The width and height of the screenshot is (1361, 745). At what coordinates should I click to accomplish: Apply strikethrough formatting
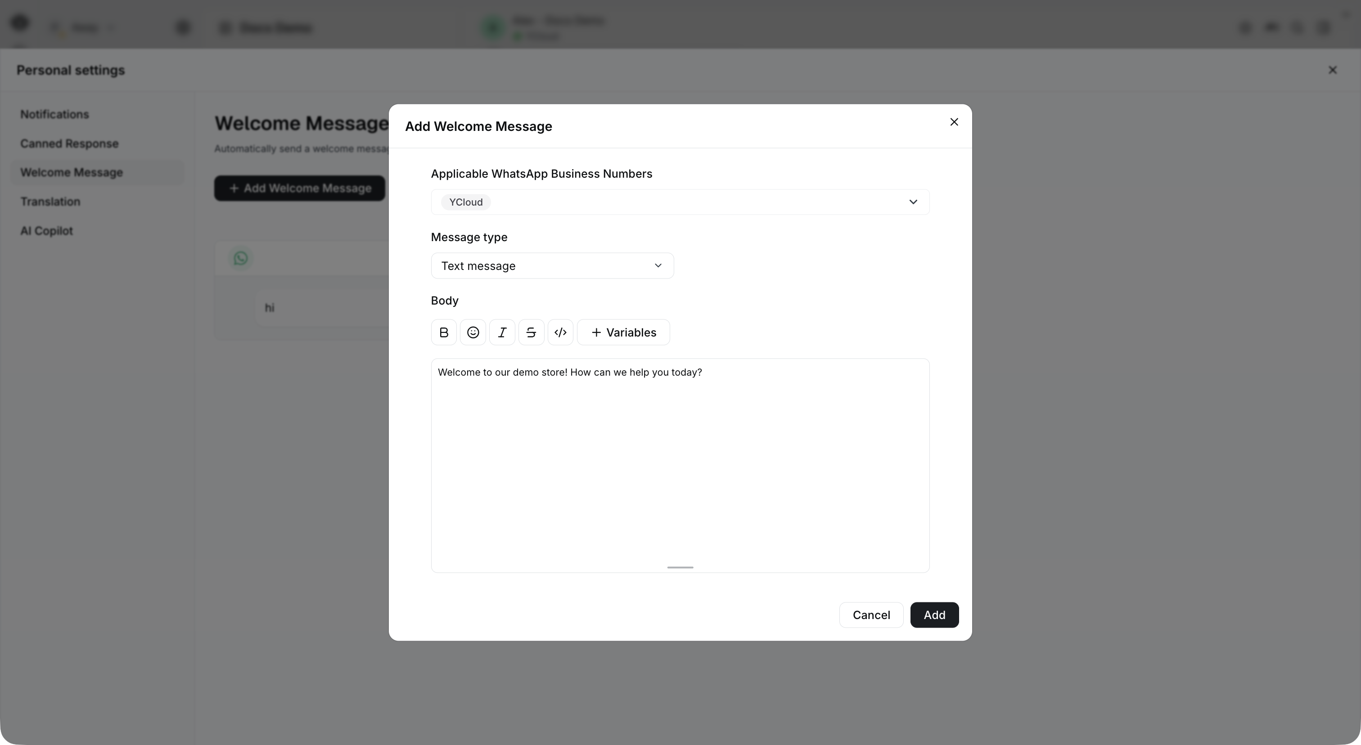(531, 332)
